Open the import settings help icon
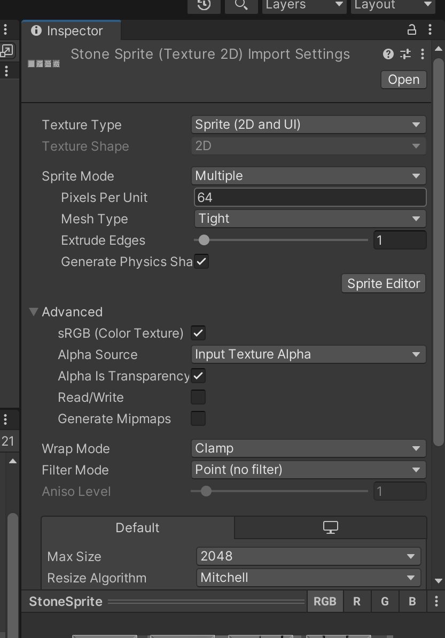 [x=388, y=54]
